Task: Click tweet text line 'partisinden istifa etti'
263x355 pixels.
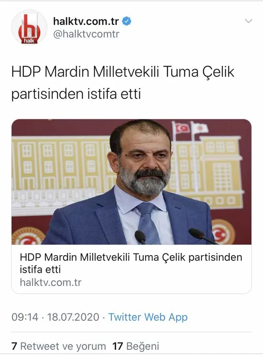Action: [x=76, y=94]
